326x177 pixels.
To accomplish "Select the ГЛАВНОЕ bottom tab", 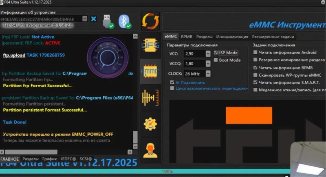I will pos(9,159).
